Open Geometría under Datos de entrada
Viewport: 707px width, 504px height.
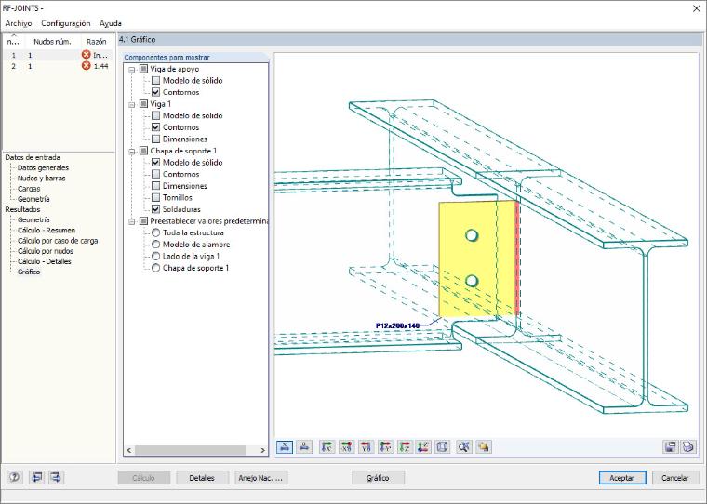[x=33, y=199]
